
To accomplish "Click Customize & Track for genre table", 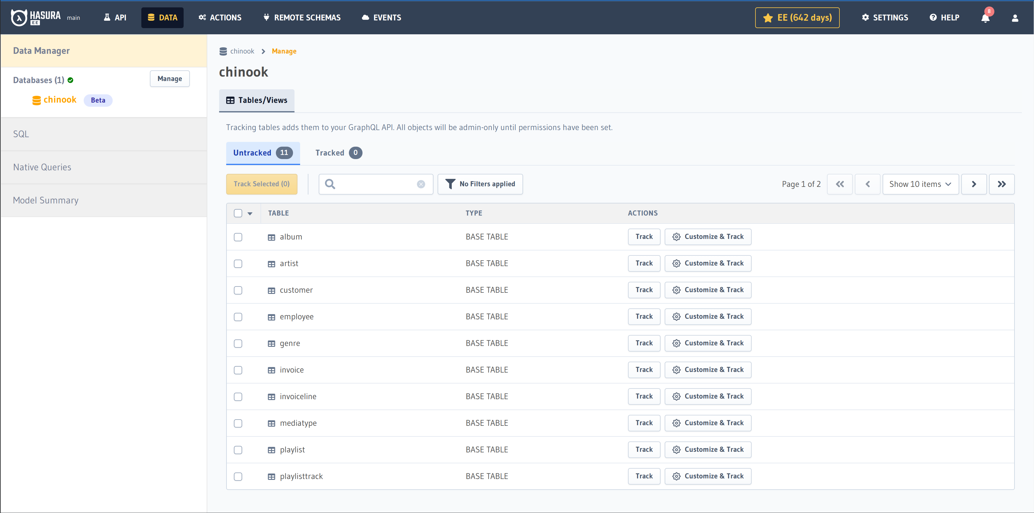I will (x=708, y=343).
